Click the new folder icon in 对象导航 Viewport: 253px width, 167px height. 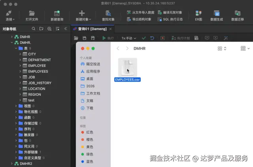click(41, 29)
